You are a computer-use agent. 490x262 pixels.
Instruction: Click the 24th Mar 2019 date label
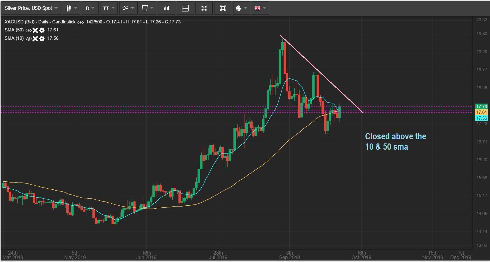[13, 255]
